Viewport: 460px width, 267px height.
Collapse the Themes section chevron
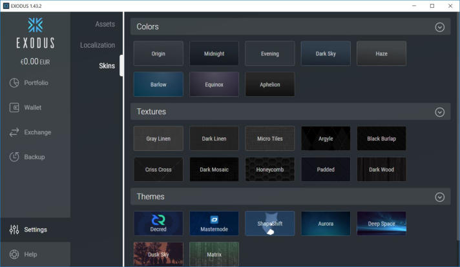[439, 197]
